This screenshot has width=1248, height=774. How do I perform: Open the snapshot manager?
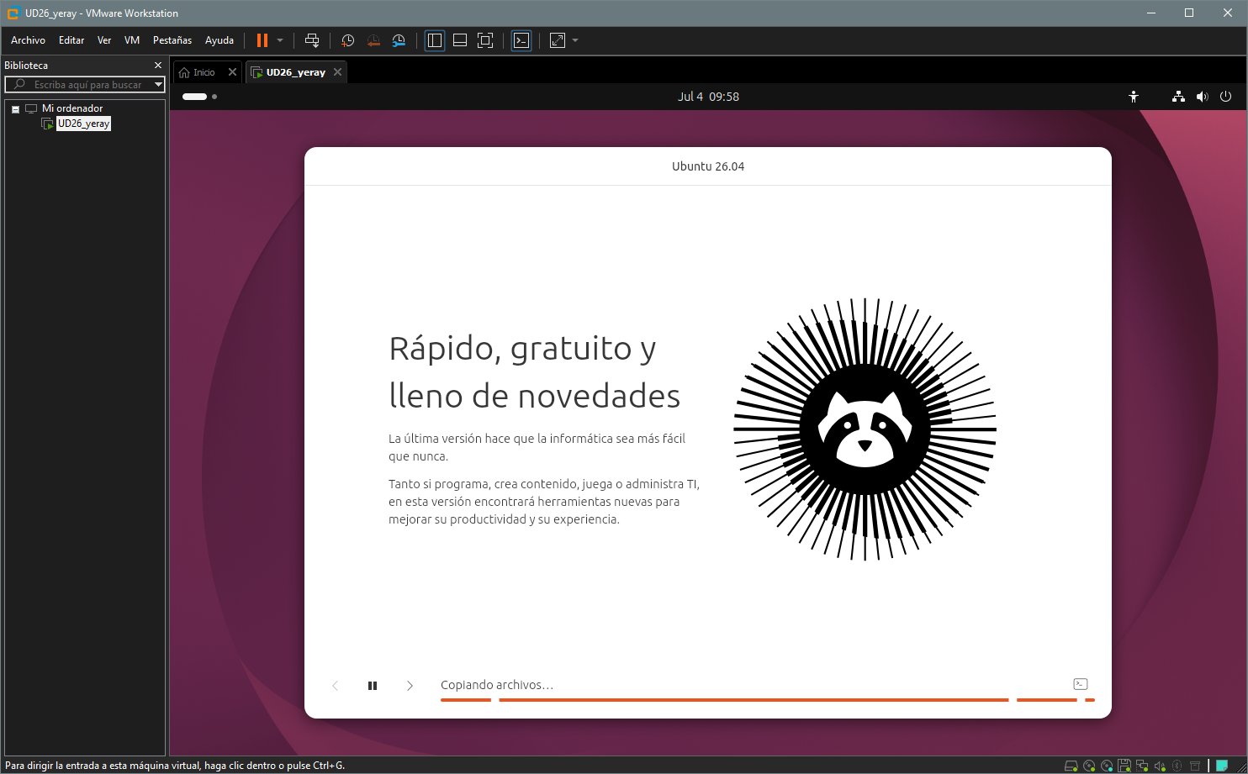click(399, 40)
